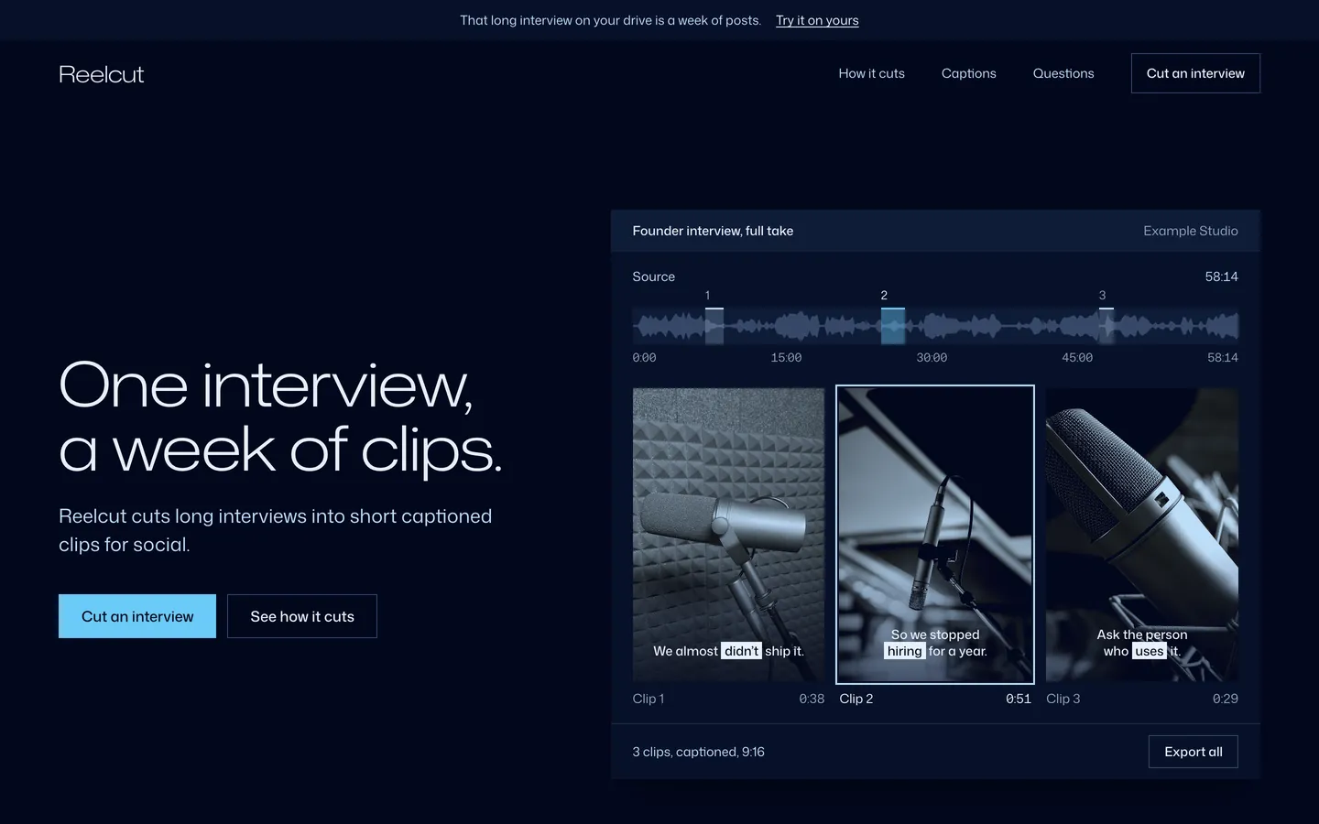
Task: Select clip marker 1 on the waveform
Action: tap(714, 325)
